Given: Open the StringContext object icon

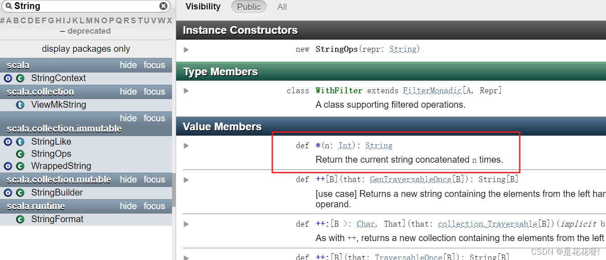Looking at the screenshot, I should pyautogui.click(x=8, y=78).
